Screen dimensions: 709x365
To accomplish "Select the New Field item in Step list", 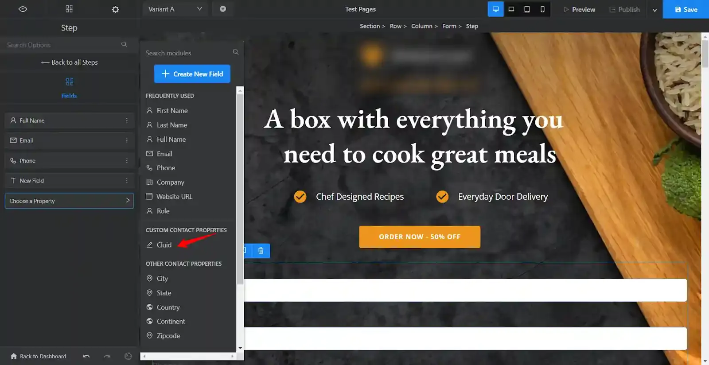I will click(x=69, y=181).
